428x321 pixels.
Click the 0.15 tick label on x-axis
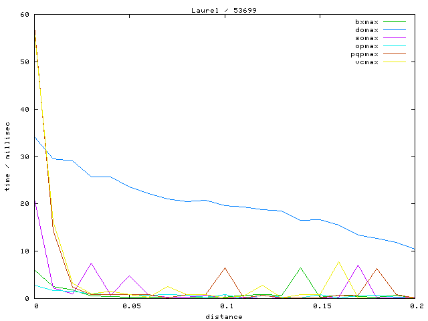coord(321,306)
